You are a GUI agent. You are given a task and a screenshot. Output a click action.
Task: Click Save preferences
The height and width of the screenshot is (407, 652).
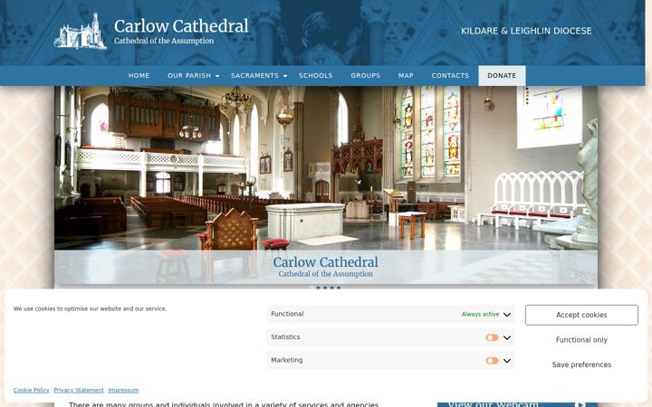click(x=581, y=364)
